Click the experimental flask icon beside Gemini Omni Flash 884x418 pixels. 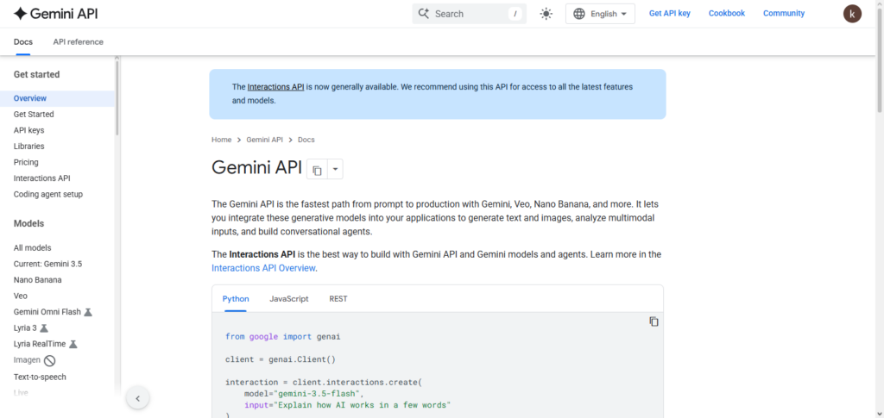click(88, 312)
